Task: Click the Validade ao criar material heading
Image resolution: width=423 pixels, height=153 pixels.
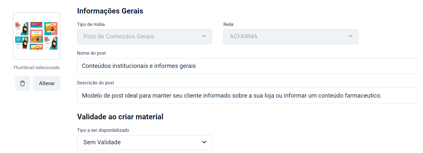Action: pos(120,117)
